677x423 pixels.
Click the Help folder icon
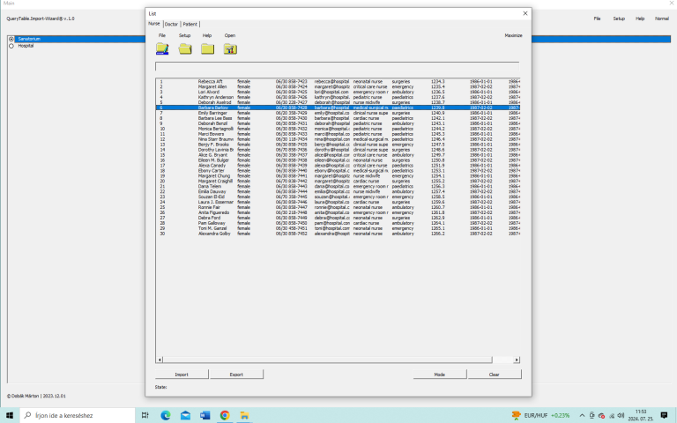207,48
